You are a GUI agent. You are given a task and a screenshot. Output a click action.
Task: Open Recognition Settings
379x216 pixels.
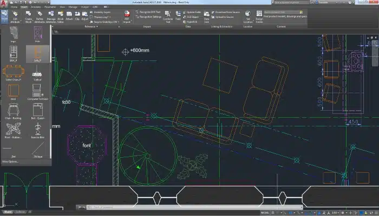[x=148, y=17]
